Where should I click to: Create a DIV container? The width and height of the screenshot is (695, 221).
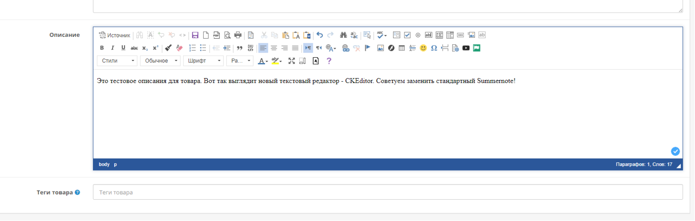click(250, 48)
